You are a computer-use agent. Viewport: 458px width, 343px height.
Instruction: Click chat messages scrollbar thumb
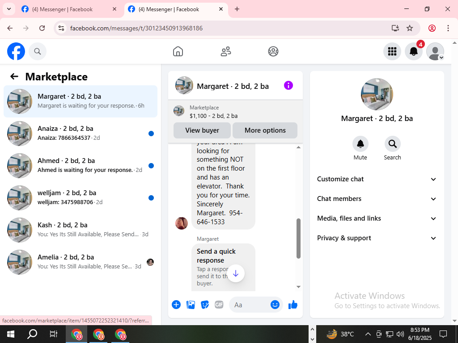298,238
